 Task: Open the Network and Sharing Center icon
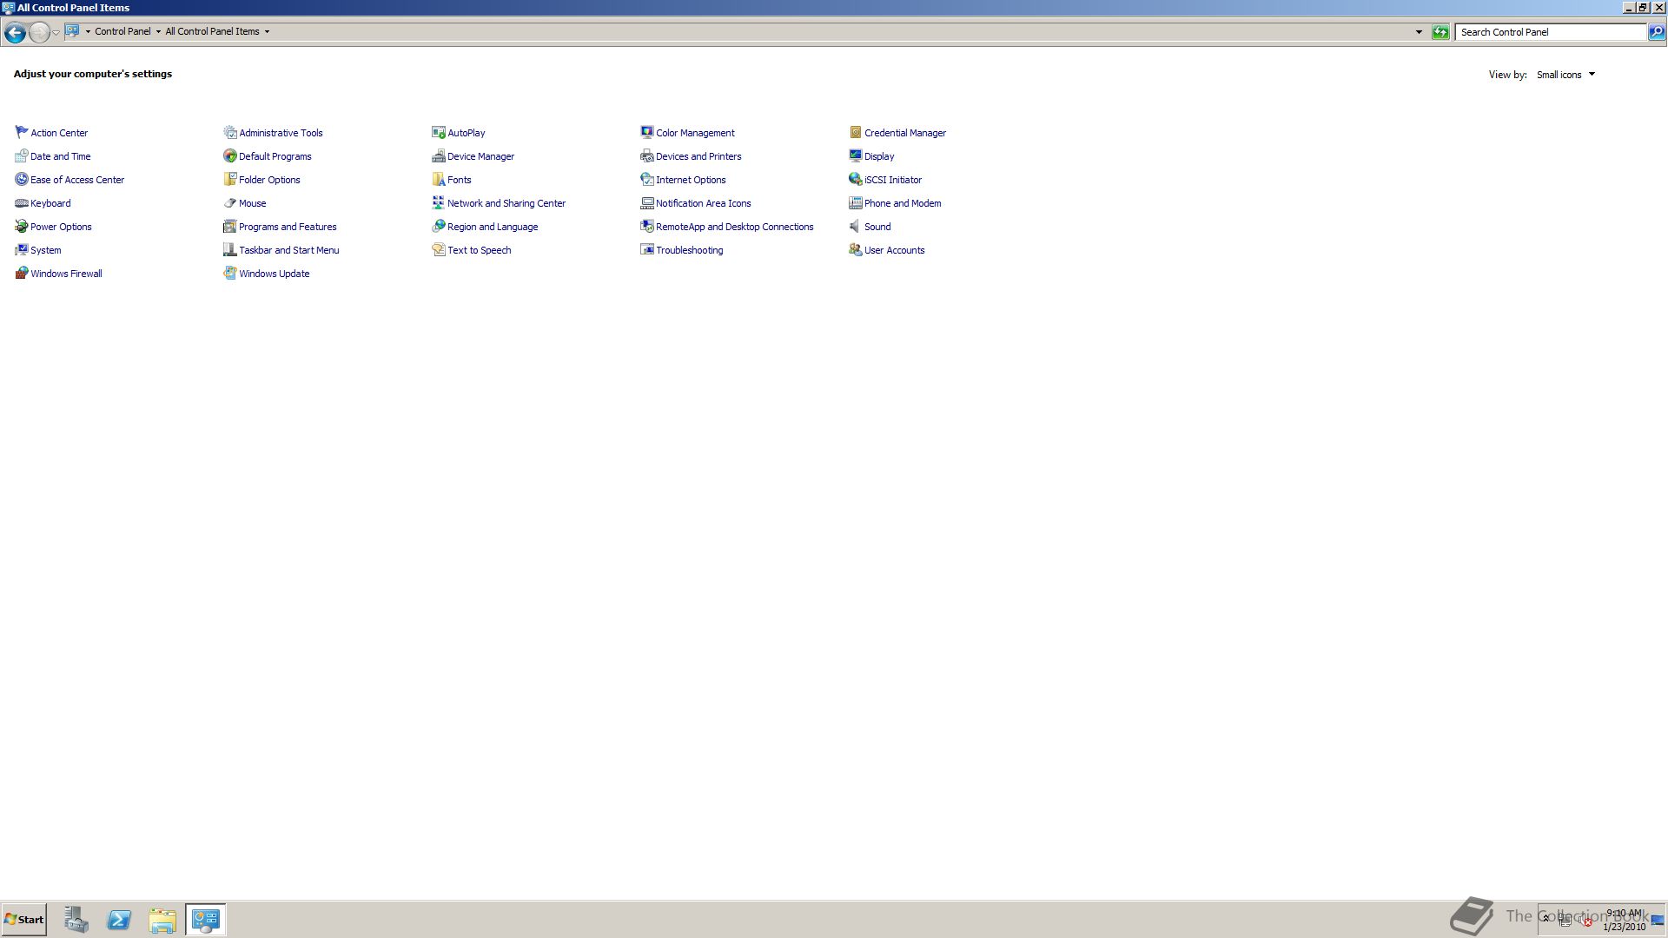pos(439,202)
